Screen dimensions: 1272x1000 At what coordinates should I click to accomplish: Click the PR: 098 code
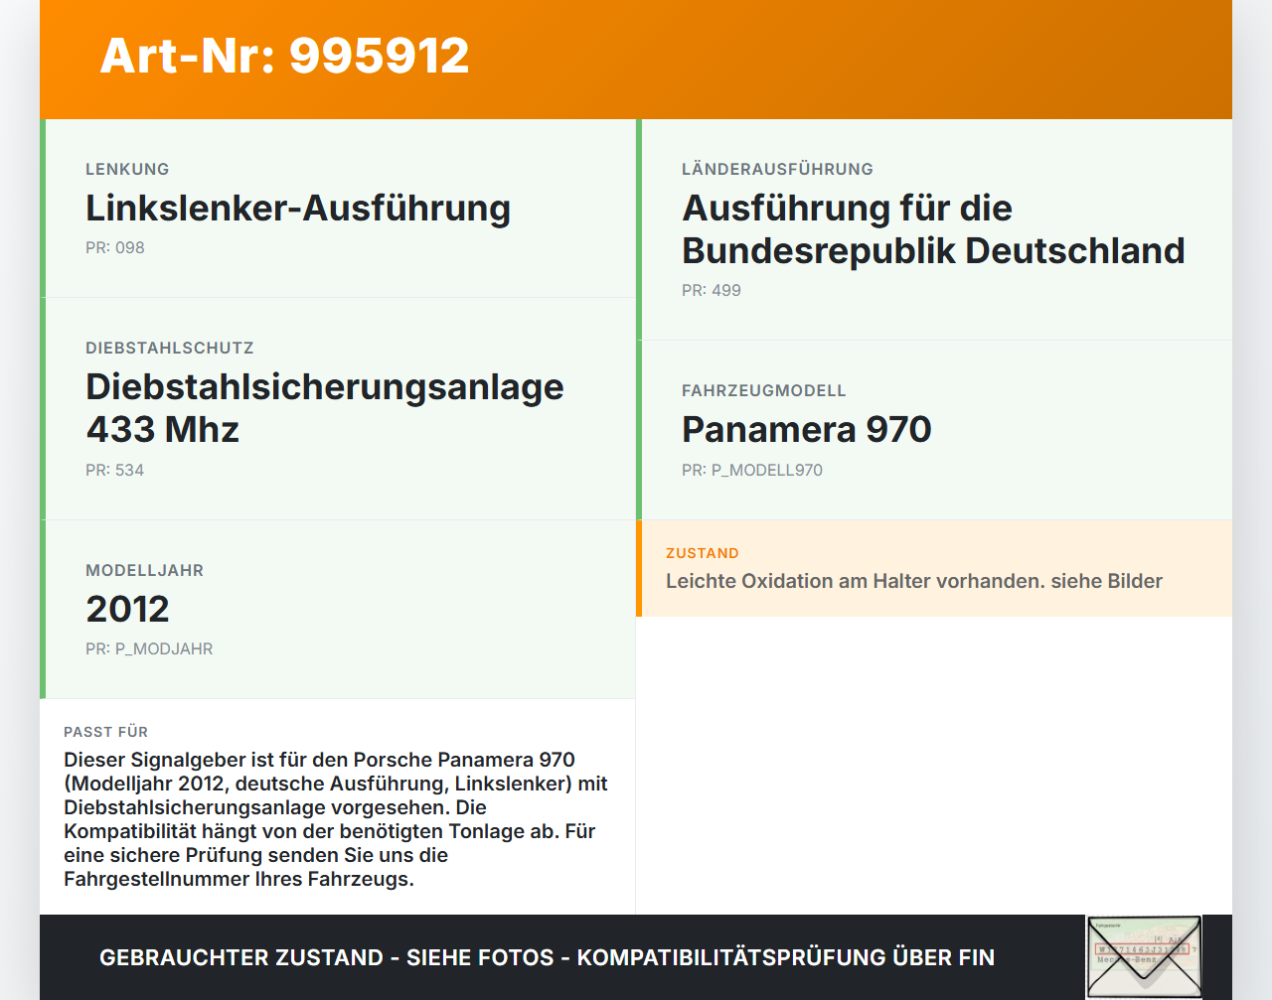[115, 247]
